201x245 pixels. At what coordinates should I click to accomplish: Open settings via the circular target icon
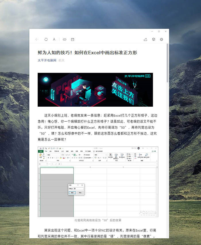click(x=161, y=39)
